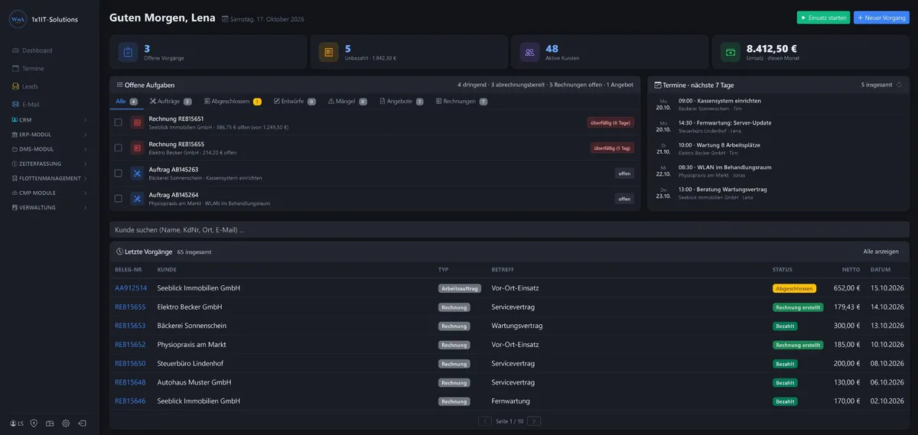The image size is (918, 435).
Task: Open the LS user profile icon
Action: (17, 423)
